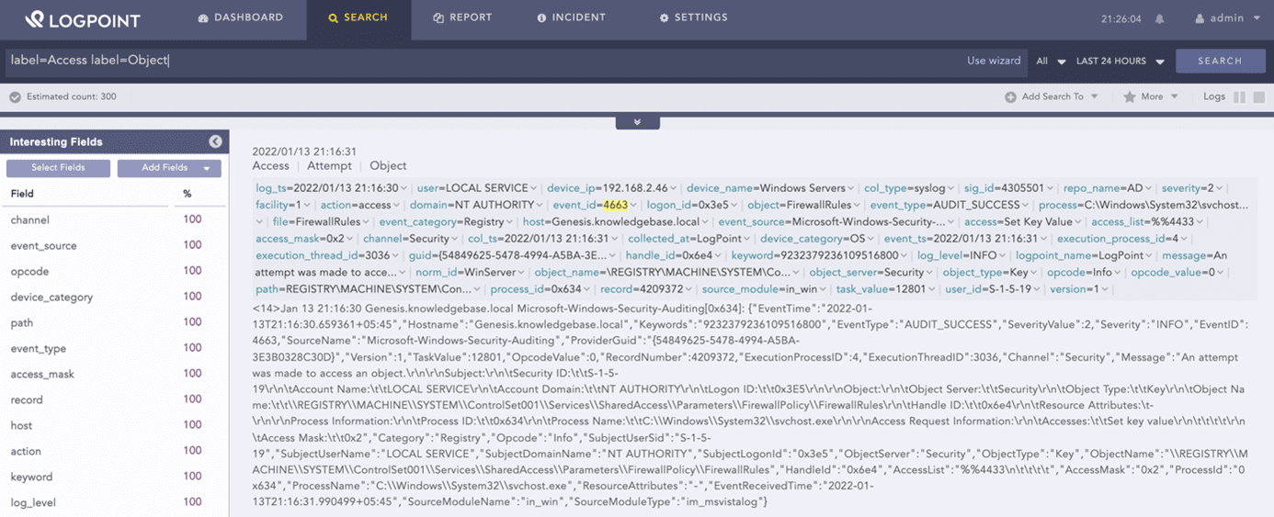Expand the device_ip=192.168.2.46 dropdown arrow
The width and height of the screenshot is (1274, 517).
[674, 188]
